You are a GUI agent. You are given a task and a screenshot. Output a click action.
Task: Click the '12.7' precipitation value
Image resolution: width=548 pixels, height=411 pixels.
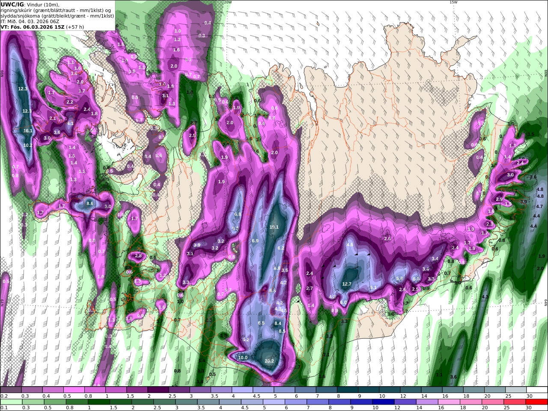click(x=347, y=284)
